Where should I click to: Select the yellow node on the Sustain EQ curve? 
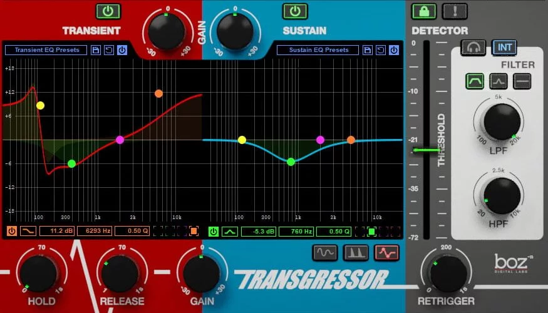point(242,140)
